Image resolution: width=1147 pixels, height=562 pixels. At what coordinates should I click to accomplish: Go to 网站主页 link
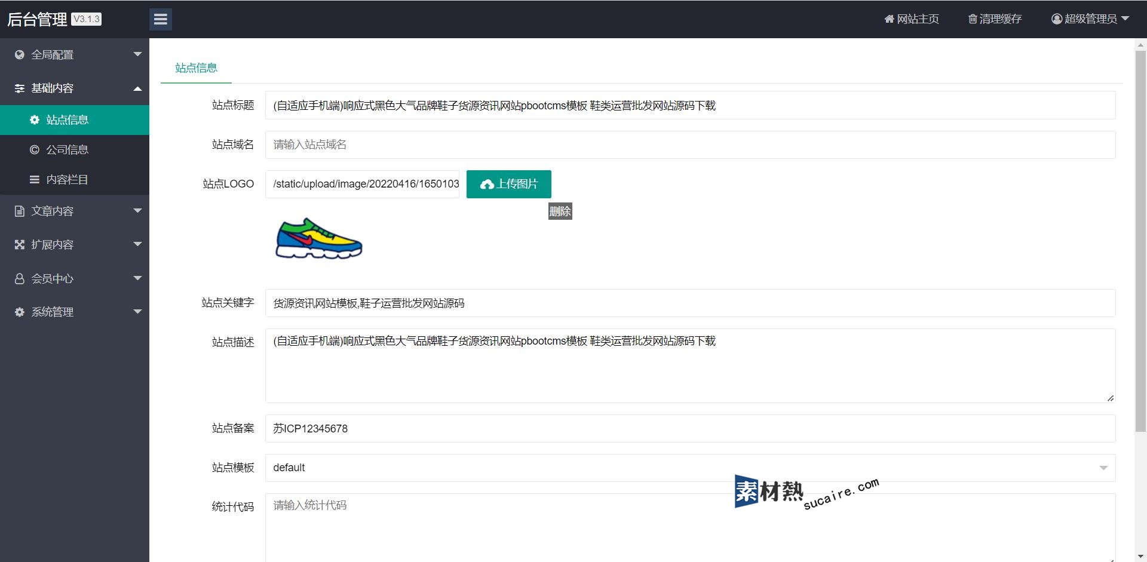point(912,19)
